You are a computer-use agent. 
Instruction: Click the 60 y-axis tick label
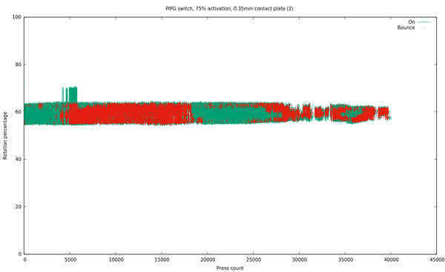[18, 112]
